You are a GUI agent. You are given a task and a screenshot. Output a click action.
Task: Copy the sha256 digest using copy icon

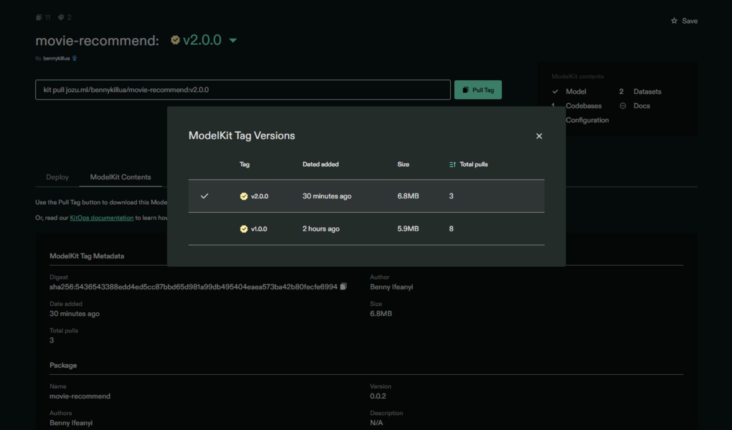click(x=343, y=286)
